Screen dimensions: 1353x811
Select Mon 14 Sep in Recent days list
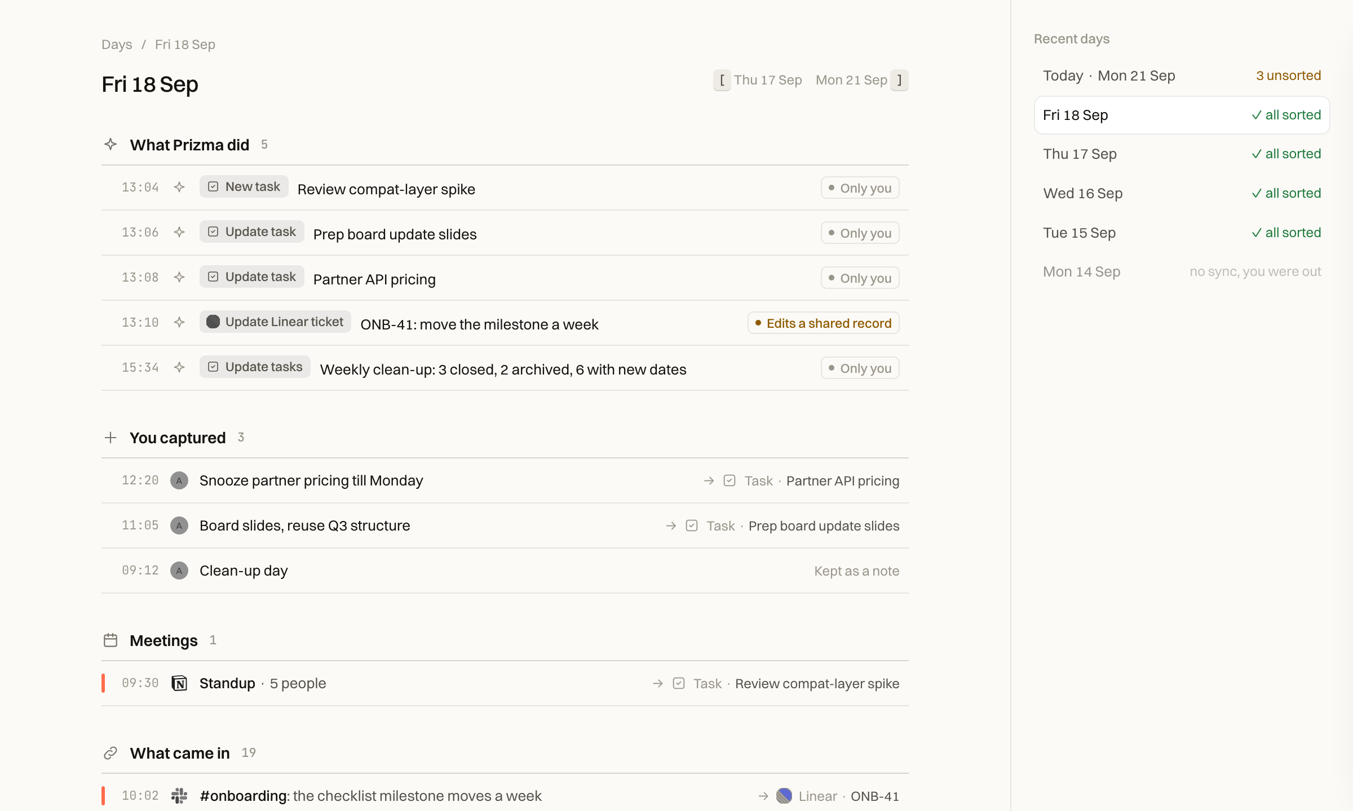[1182, 271]
